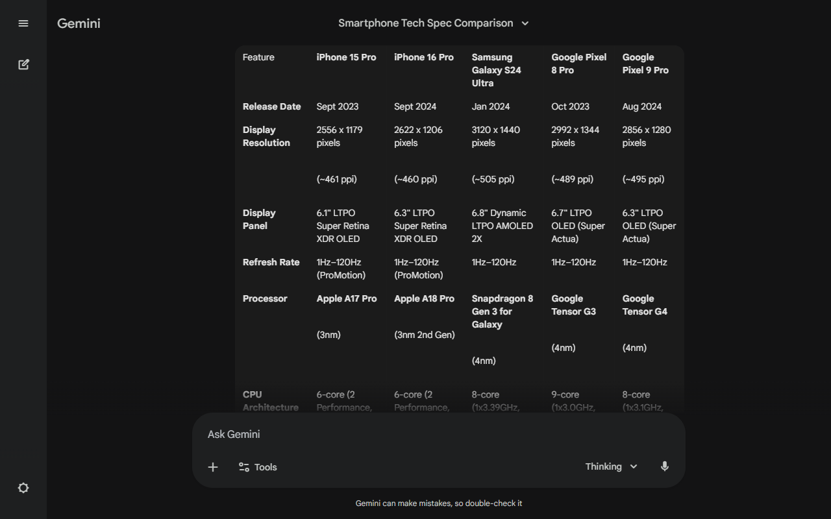Click the (3nm 2nd Gen) note
The image size is (831, 519).
pyautogui.click(x=425, y=335)
